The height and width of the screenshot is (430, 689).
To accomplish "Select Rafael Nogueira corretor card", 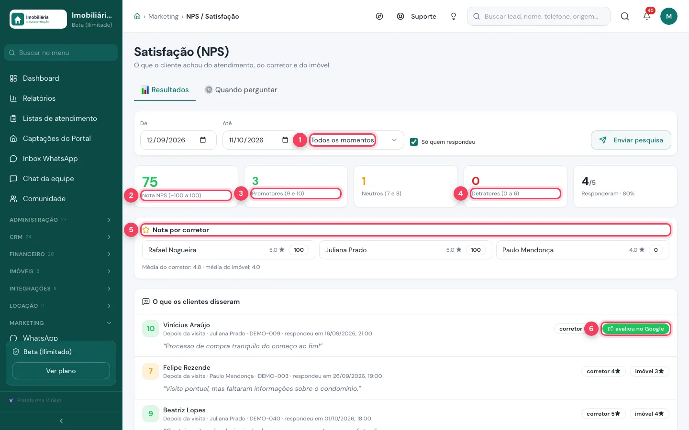I will click(x=228, y=250).
